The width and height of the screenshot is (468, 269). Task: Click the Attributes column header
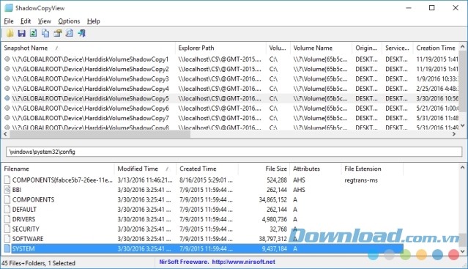(315, 169)
